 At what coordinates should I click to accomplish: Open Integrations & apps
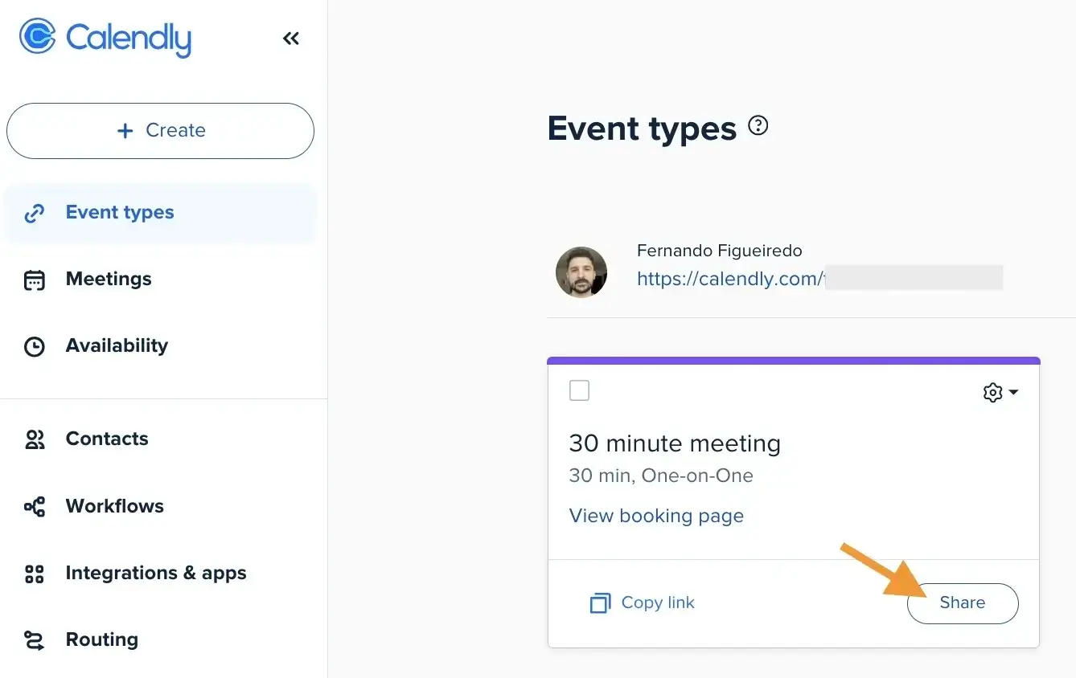pyautogui.click(x=160, y=574)
